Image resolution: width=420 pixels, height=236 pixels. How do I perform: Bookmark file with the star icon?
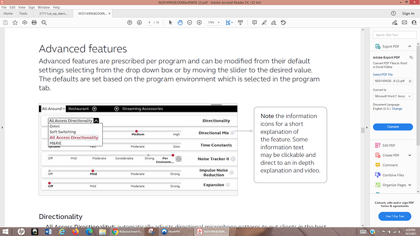tap(15, 23)
